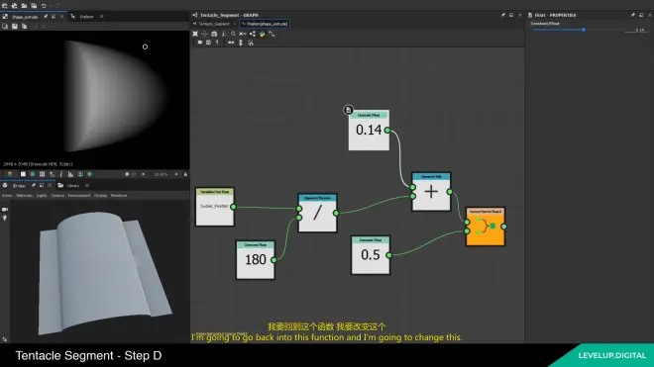The width and height of the screenshot is (654, 367).
Task: Click the light bulb icon in 3D view
Action: 5,218
